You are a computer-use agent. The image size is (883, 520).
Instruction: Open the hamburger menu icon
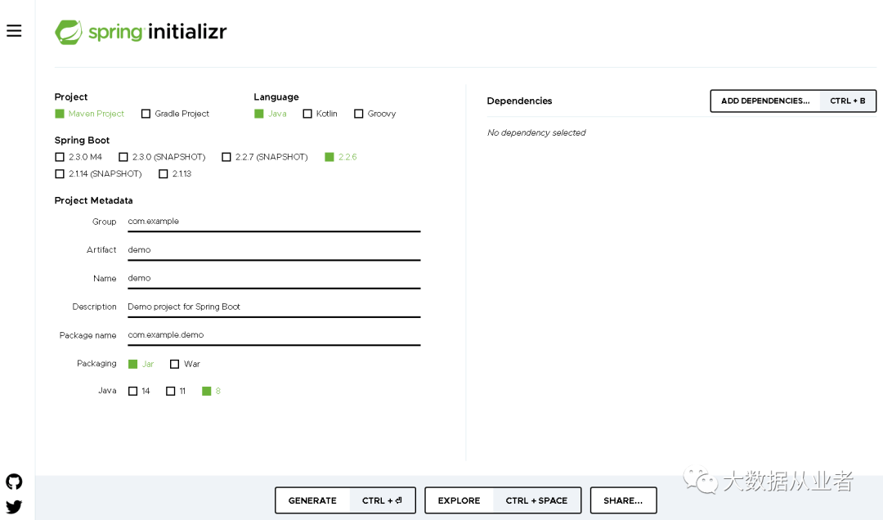pos(14,31)
